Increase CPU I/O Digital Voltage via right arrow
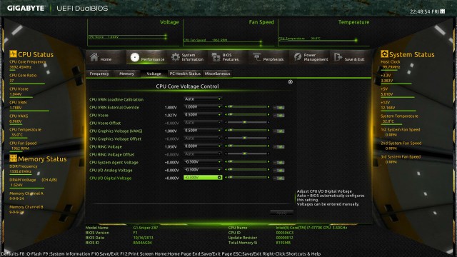 (x=268, y=178)
